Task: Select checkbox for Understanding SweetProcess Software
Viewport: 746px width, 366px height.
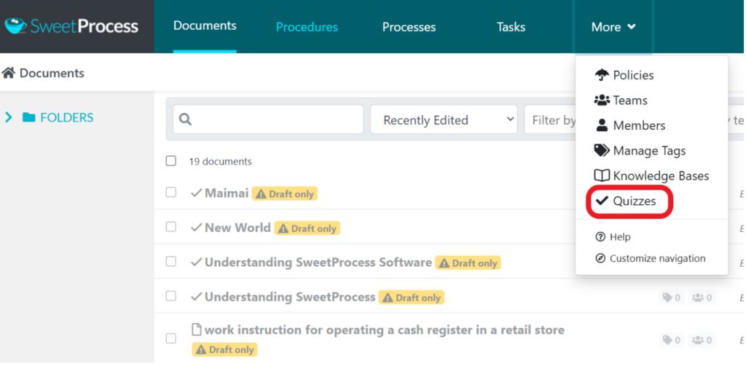Action: 170,261
